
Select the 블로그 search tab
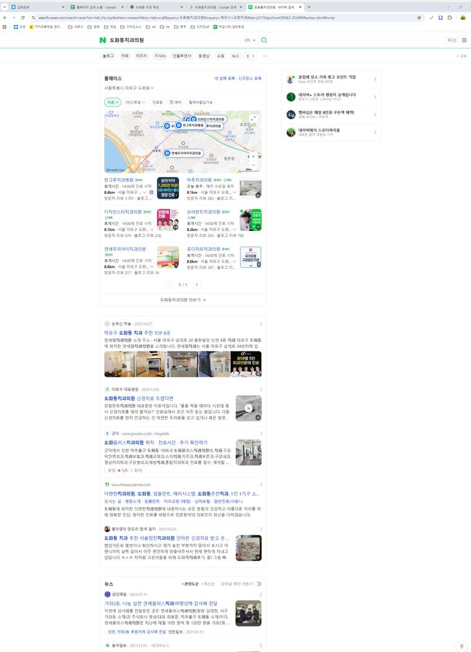point(108,56)
